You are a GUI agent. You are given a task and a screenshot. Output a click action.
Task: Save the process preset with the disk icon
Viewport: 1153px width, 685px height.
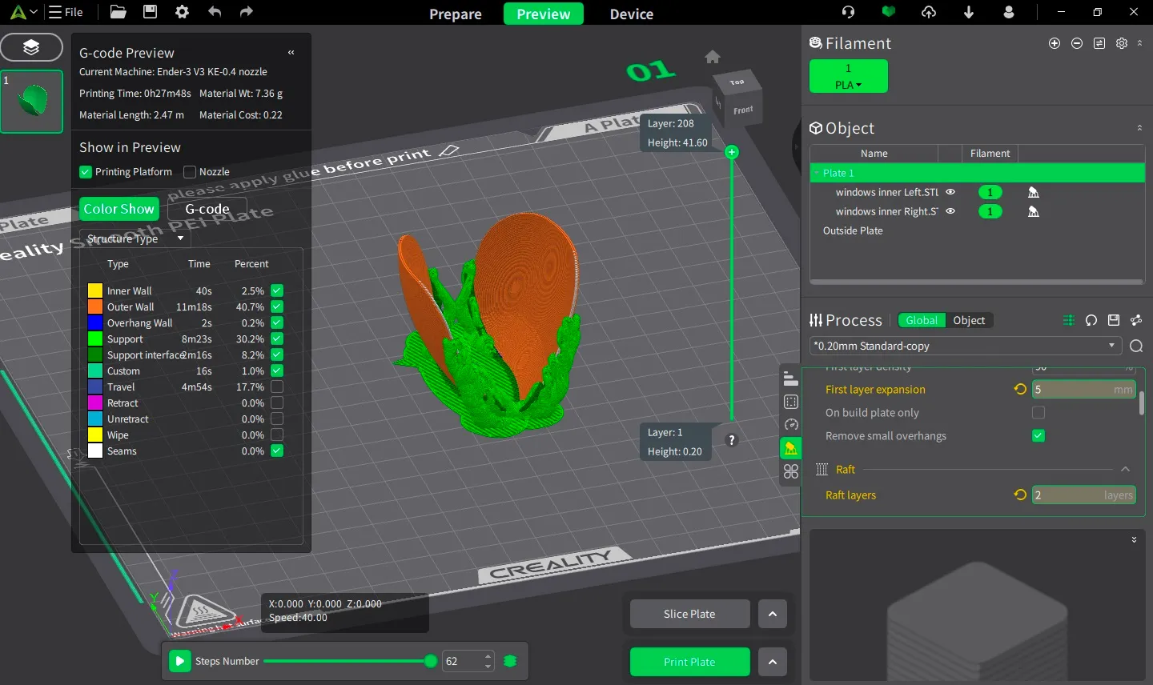click(x=1114, y=320)
